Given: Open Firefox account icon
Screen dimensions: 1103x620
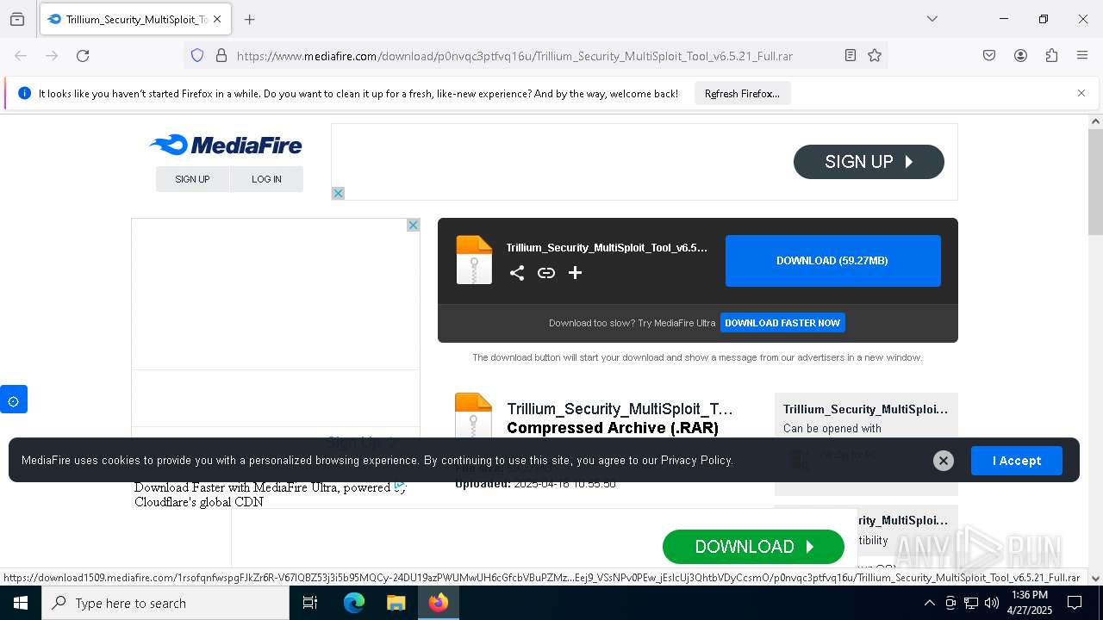Looking at the screenshot, I should pos(1020,55).
